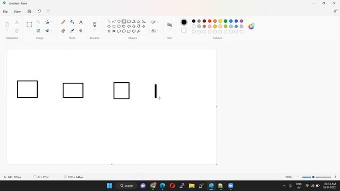The image size is (340, 191).
Task: Click the Windows Start button
Action: [109, 186]
